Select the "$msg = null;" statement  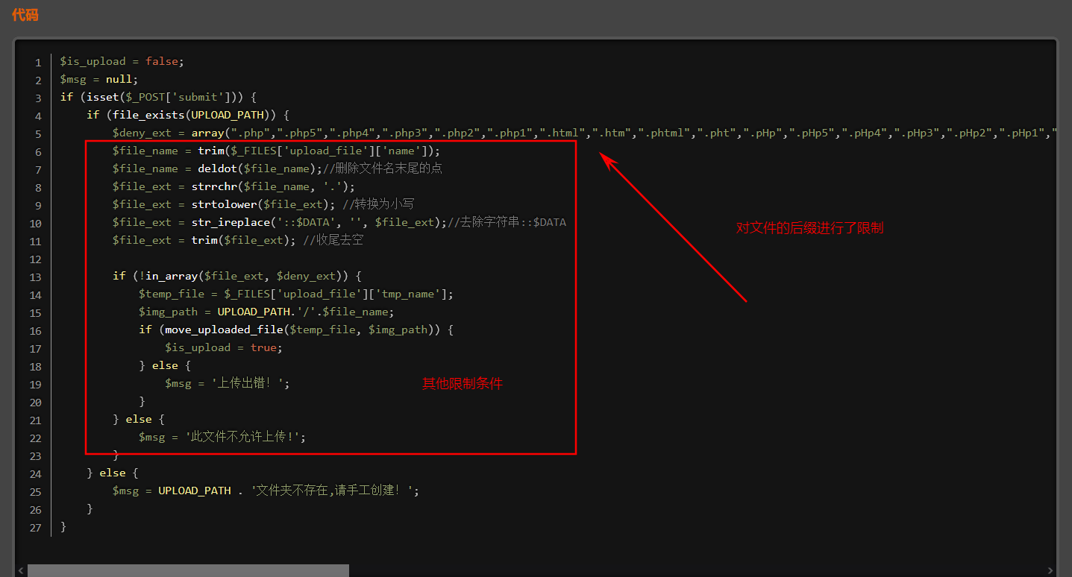[x=99, y=79]
